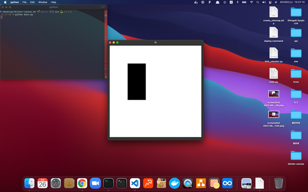The width and height of the screenshot is (308, 192).
Task: Click the python terminal window title
Action: (54, 7)
